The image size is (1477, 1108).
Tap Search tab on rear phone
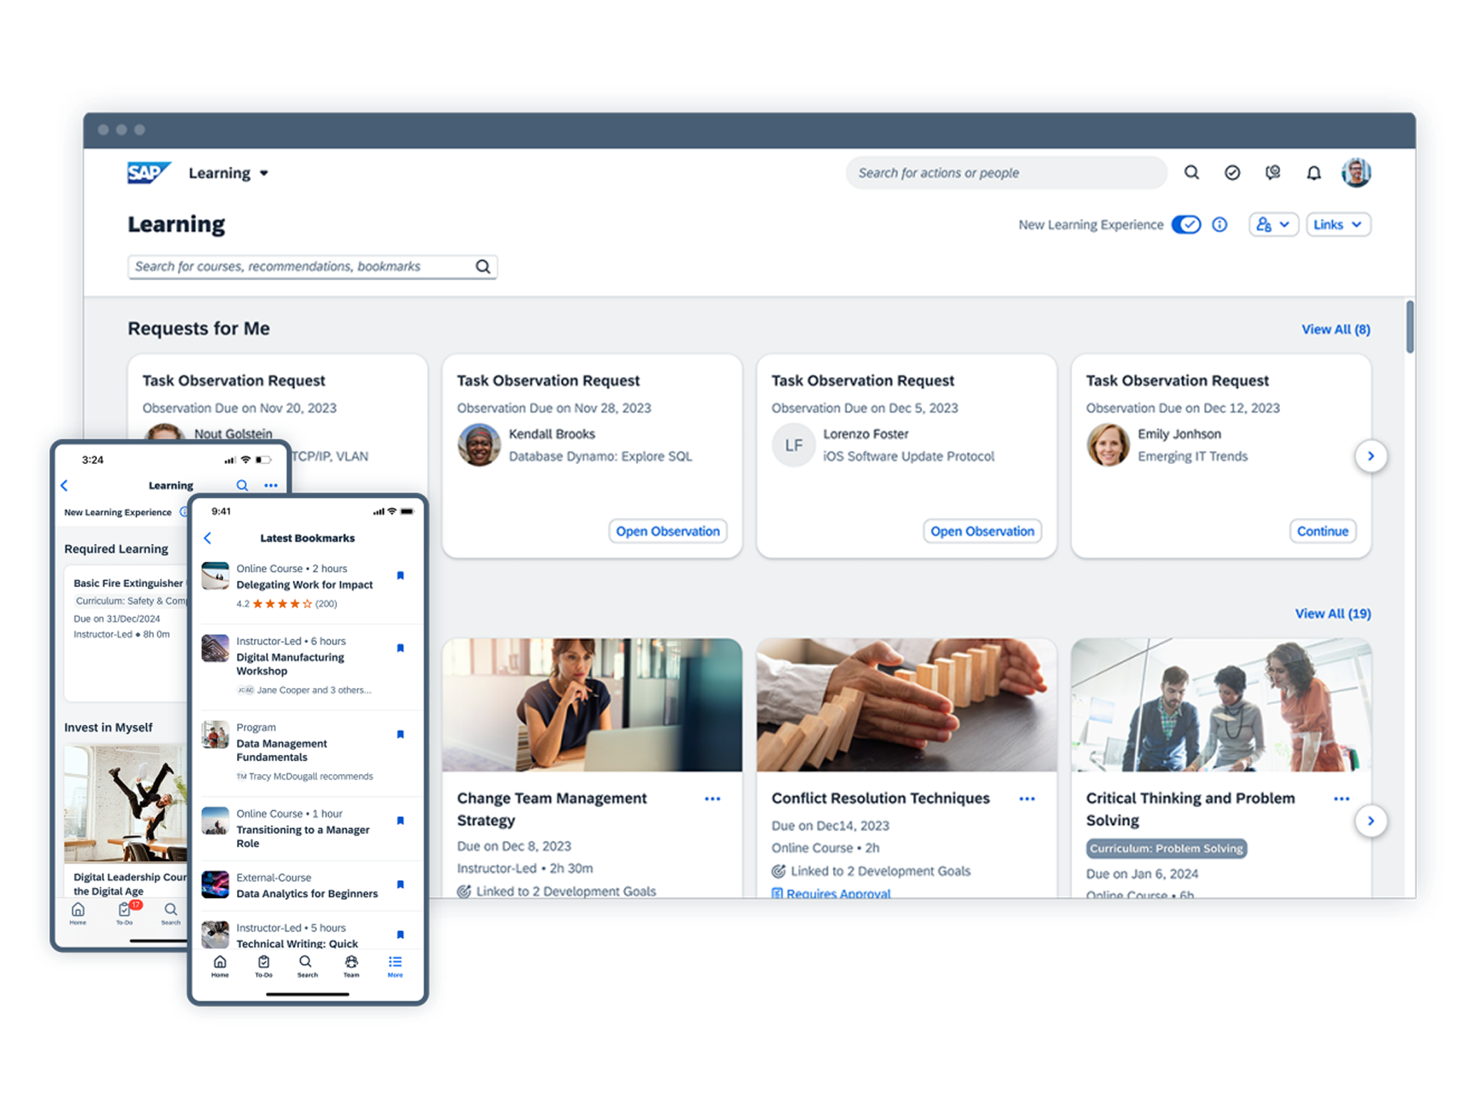tap(171, 913)
